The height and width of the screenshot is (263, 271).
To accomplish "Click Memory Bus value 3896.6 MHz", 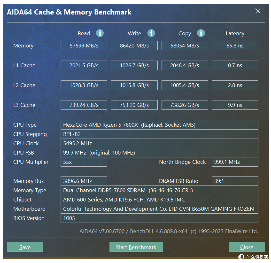I will tap(84, 181).
